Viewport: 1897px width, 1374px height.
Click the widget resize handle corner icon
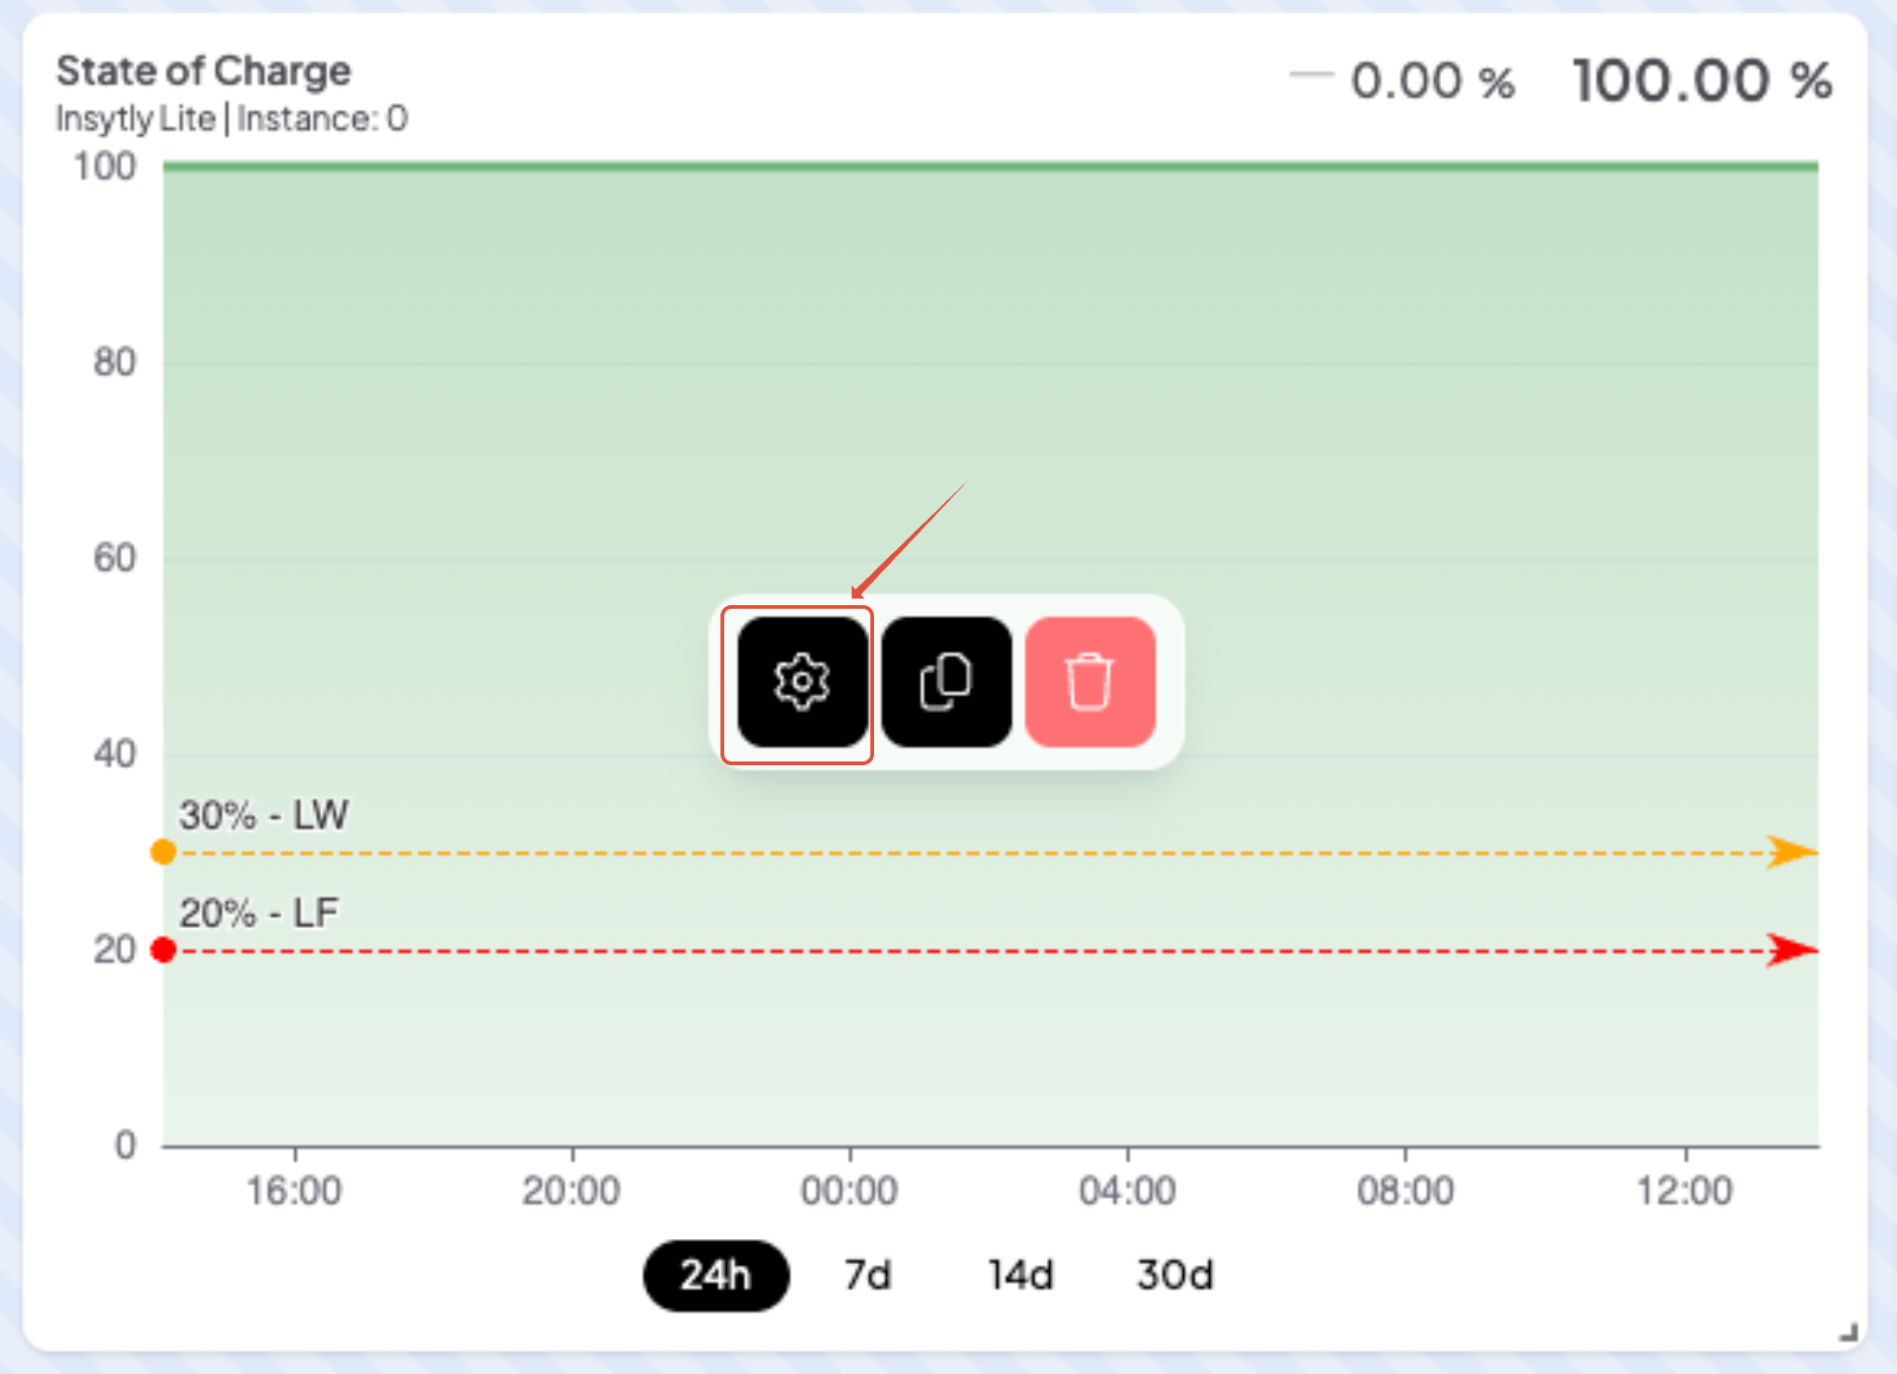coord(1849,1333)
